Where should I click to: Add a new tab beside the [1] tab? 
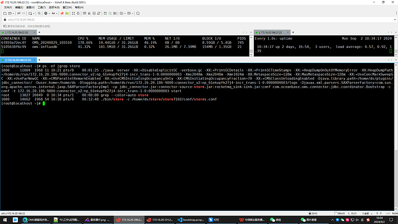pos(39,60)
